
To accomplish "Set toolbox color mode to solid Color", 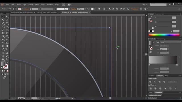I will tap(2, 71).
